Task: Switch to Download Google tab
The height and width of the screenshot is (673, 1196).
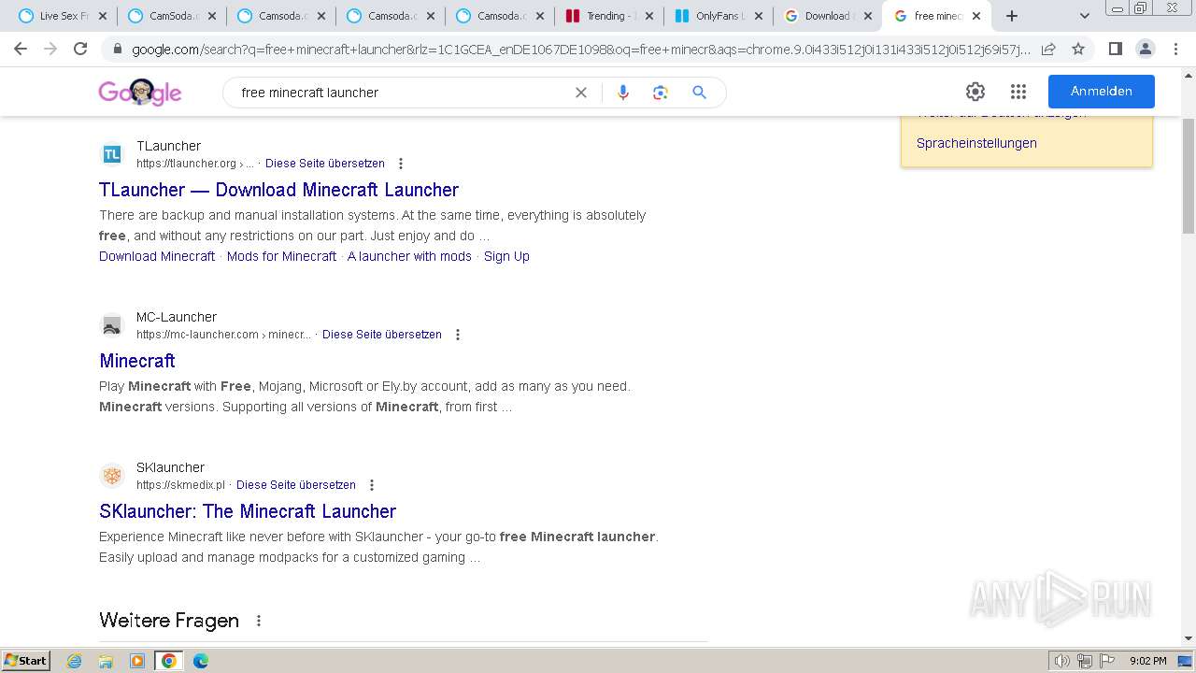Action: click(828, 16)
